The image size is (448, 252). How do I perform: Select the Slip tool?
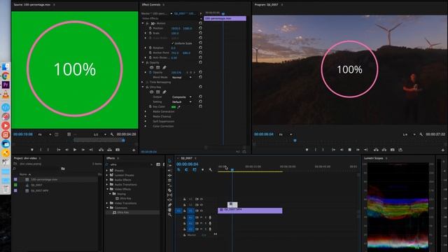(x=169, y=195)
